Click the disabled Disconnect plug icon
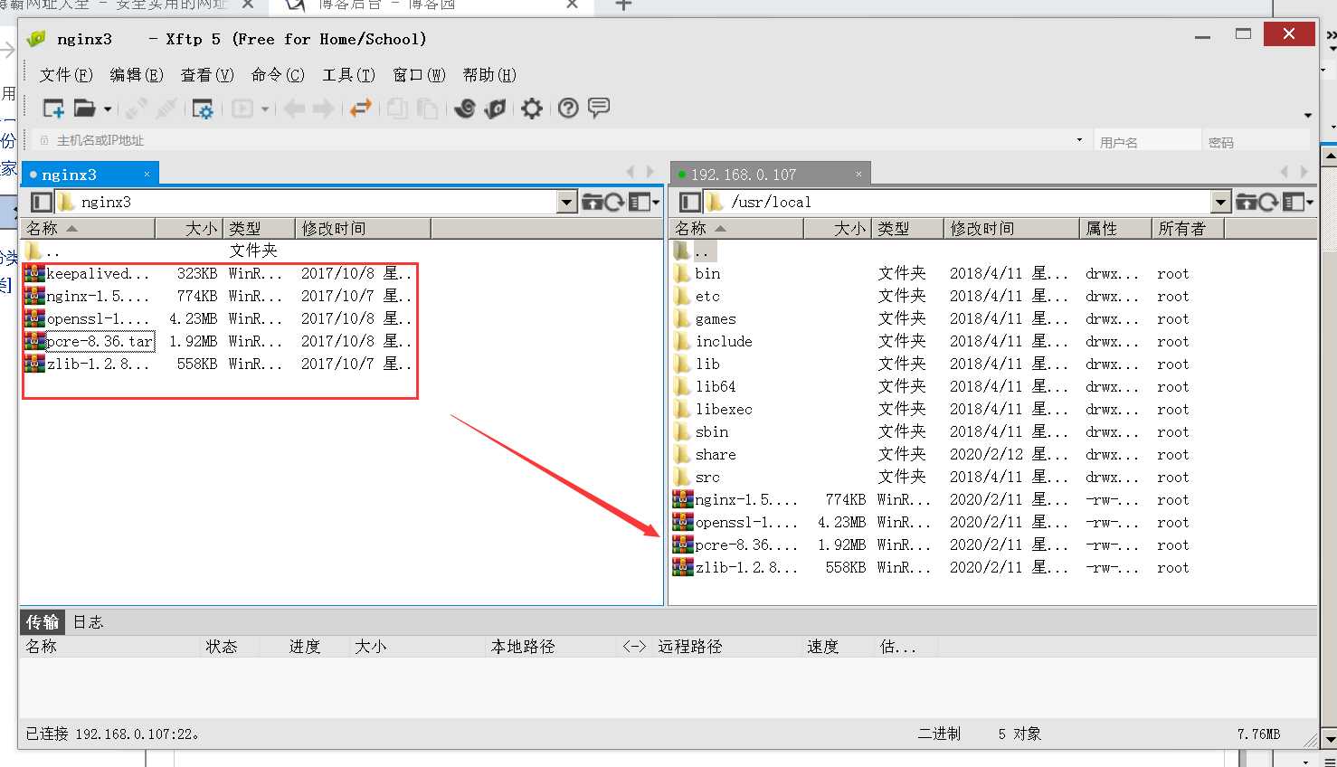This screenshot has height=767, width=1337. coord(166,109)
